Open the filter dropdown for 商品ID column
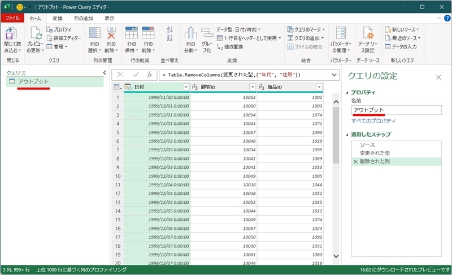This screenshot has width=452, height=275. 319,87
